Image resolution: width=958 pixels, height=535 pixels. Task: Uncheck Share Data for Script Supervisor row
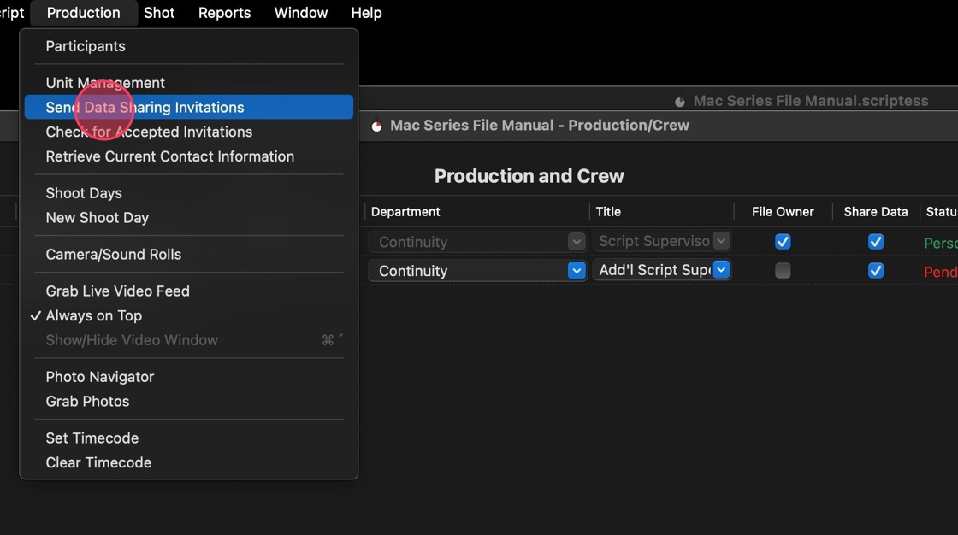click(x=876, y=242)
